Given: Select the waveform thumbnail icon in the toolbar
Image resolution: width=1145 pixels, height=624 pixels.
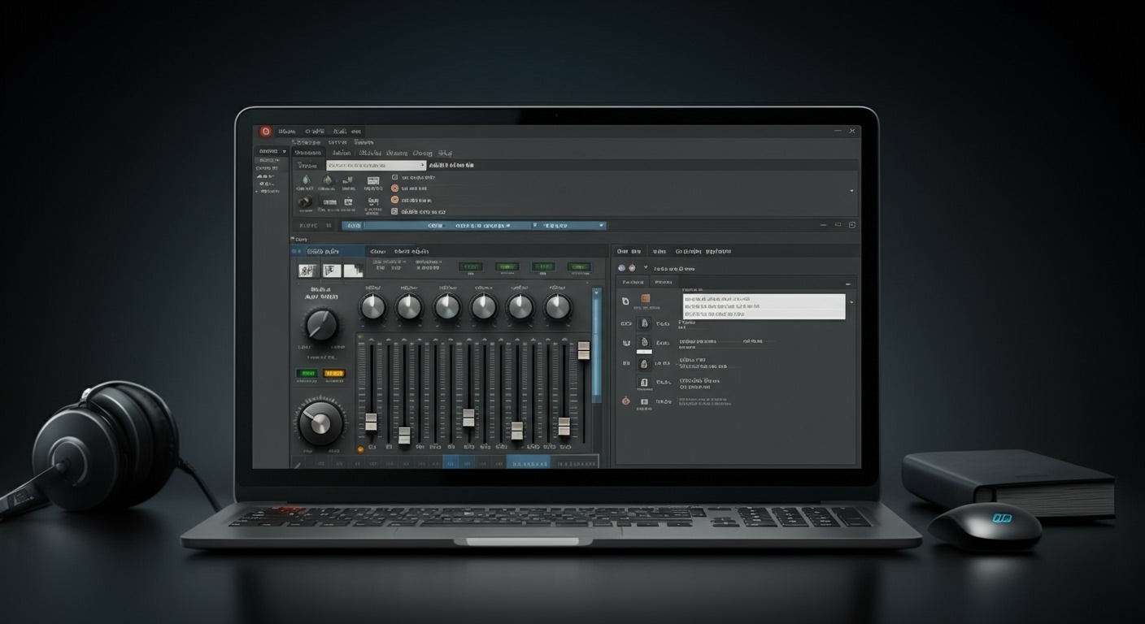Looking at the screenshot, I should (373, 182).
